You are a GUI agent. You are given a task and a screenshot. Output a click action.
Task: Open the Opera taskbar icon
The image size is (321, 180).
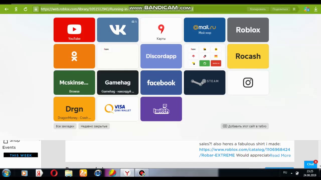(54, 173)
